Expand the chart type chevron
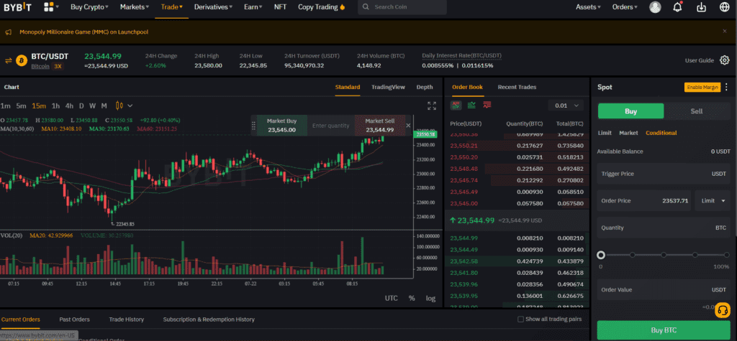Viewport: 737px width, 341px height. pyautogui.click(x=130, y=106)
